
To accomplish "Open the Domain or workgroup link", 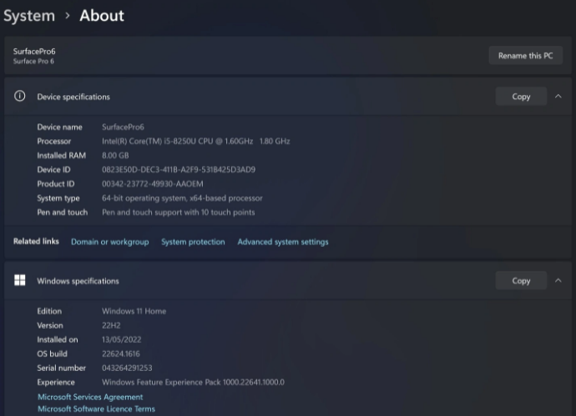I will click(x=109, y=242).
